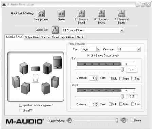Choose the 7.1 Surround Sound QuickSwitch icon
152x129 pixels.
pyautogui.click(x=121, y=13)
